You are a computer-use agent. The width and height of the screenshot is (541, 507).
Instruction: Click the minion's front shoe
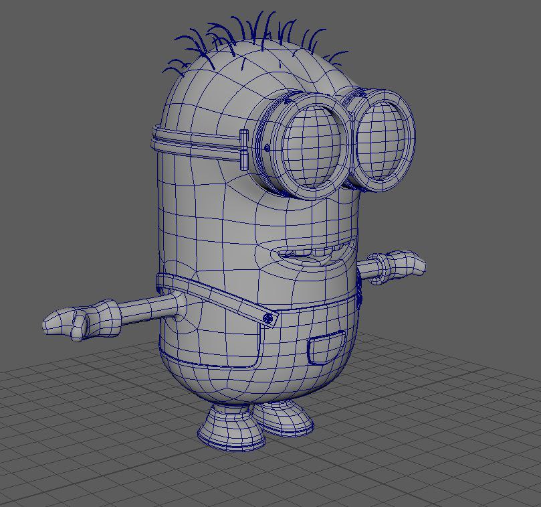pyautogui.click(x=231, y=429)
